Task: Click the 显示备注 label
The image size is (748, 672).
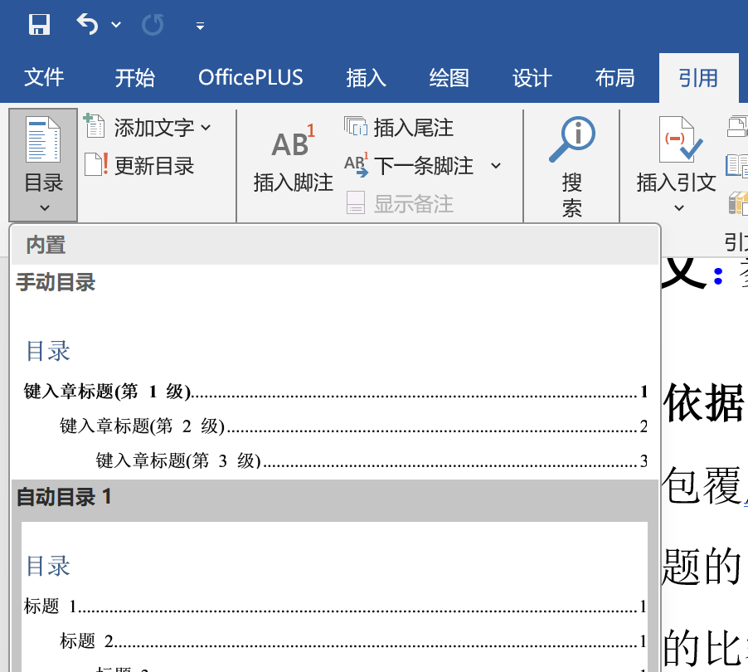Action: pyautogui.click(x=414, y=204)
